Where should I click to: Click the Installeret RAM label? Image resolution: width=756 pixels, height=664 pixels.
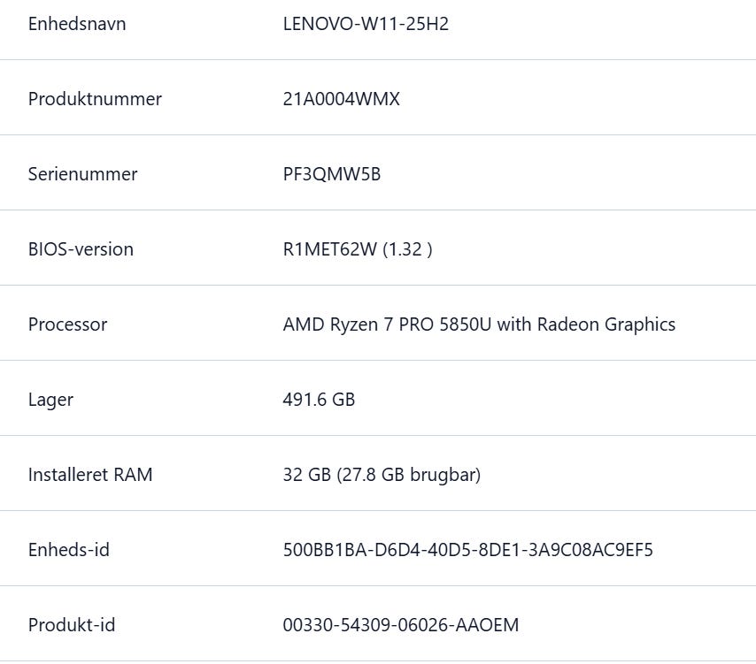[x=90, y=474]
